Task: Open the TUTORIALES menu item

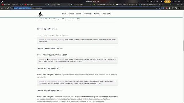Action: point(88,14)
